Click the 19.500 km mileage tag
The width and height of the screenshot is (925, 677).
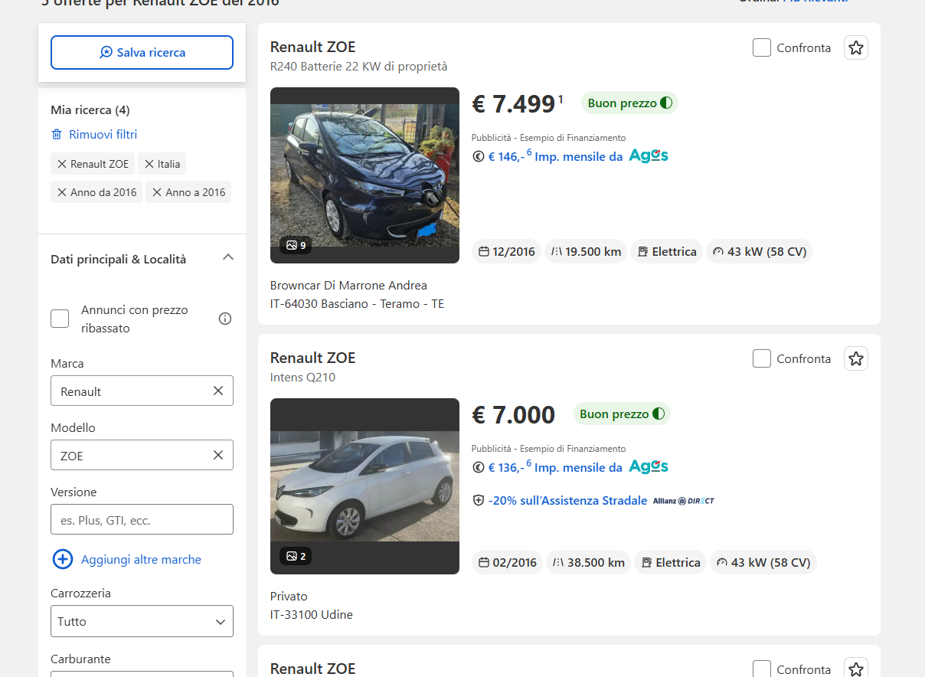(x=586, y=251)
